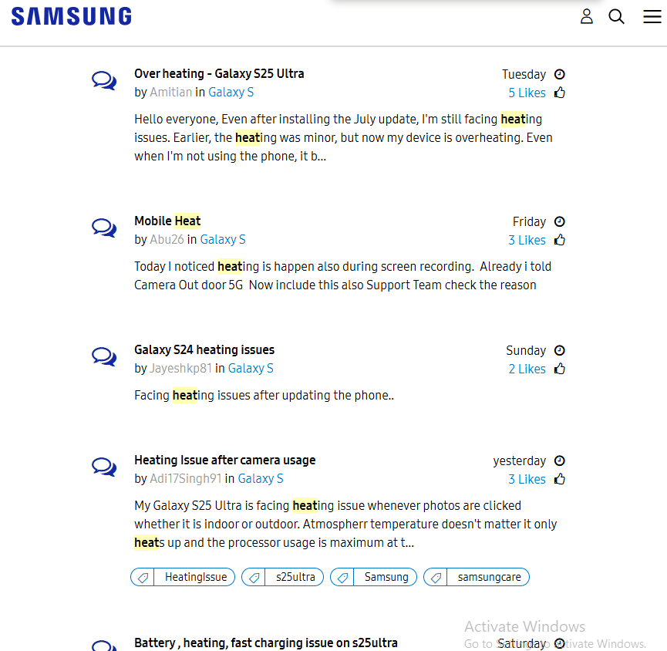View author profile Adi17Singh91

186,479
